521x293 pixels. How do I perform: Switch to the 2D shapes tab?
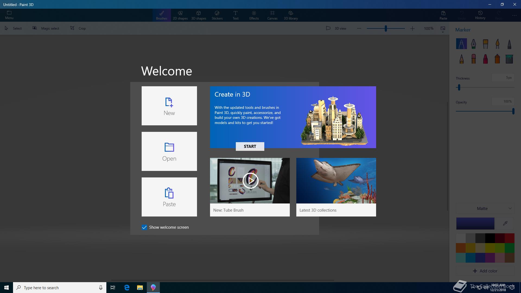180,15
